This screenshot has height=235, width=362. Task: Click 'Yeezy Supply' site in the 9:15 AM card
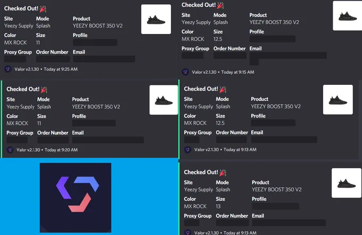pos(196,22)
